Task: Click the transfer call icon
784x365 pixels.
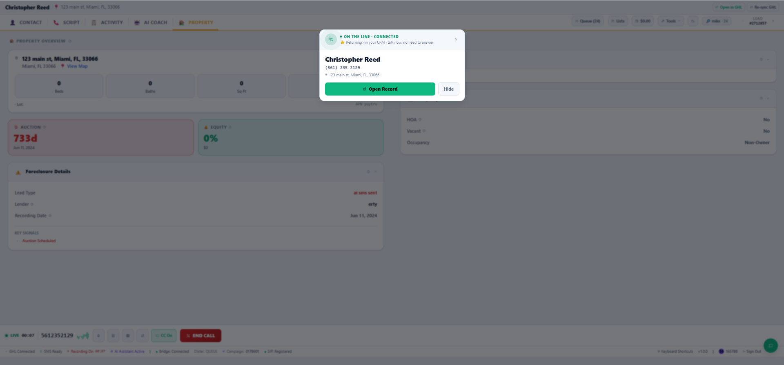Action: pos(143,336)
